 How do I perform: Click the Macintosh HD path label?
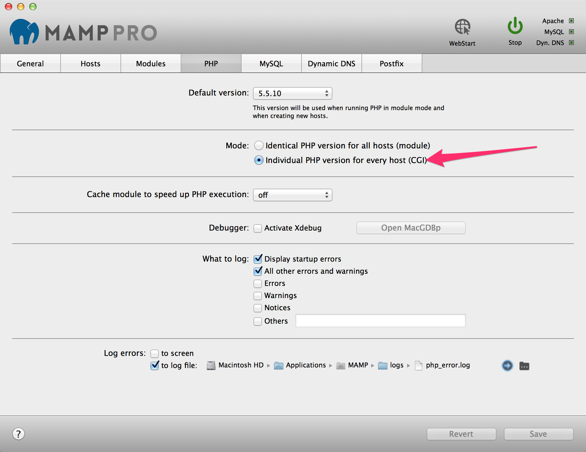click(x=241, y=365)
